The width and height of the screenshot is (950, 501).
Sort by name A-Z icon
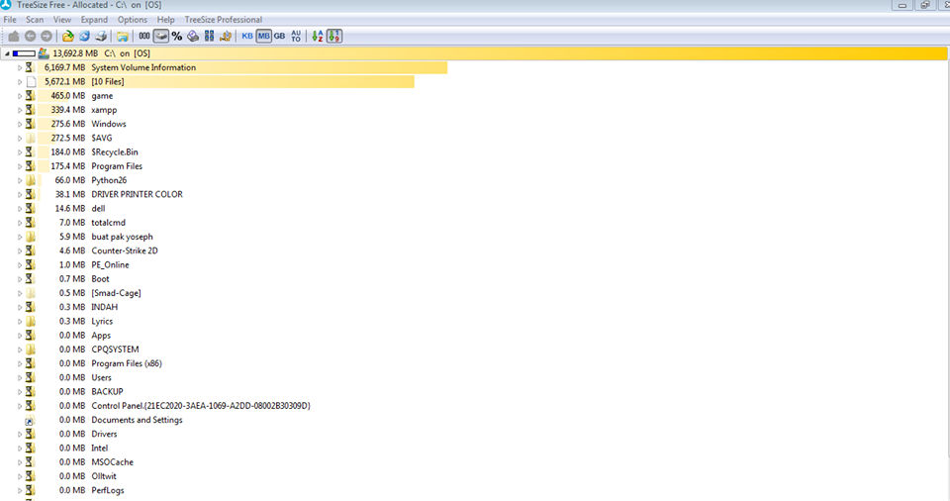[x=317, y=36]
